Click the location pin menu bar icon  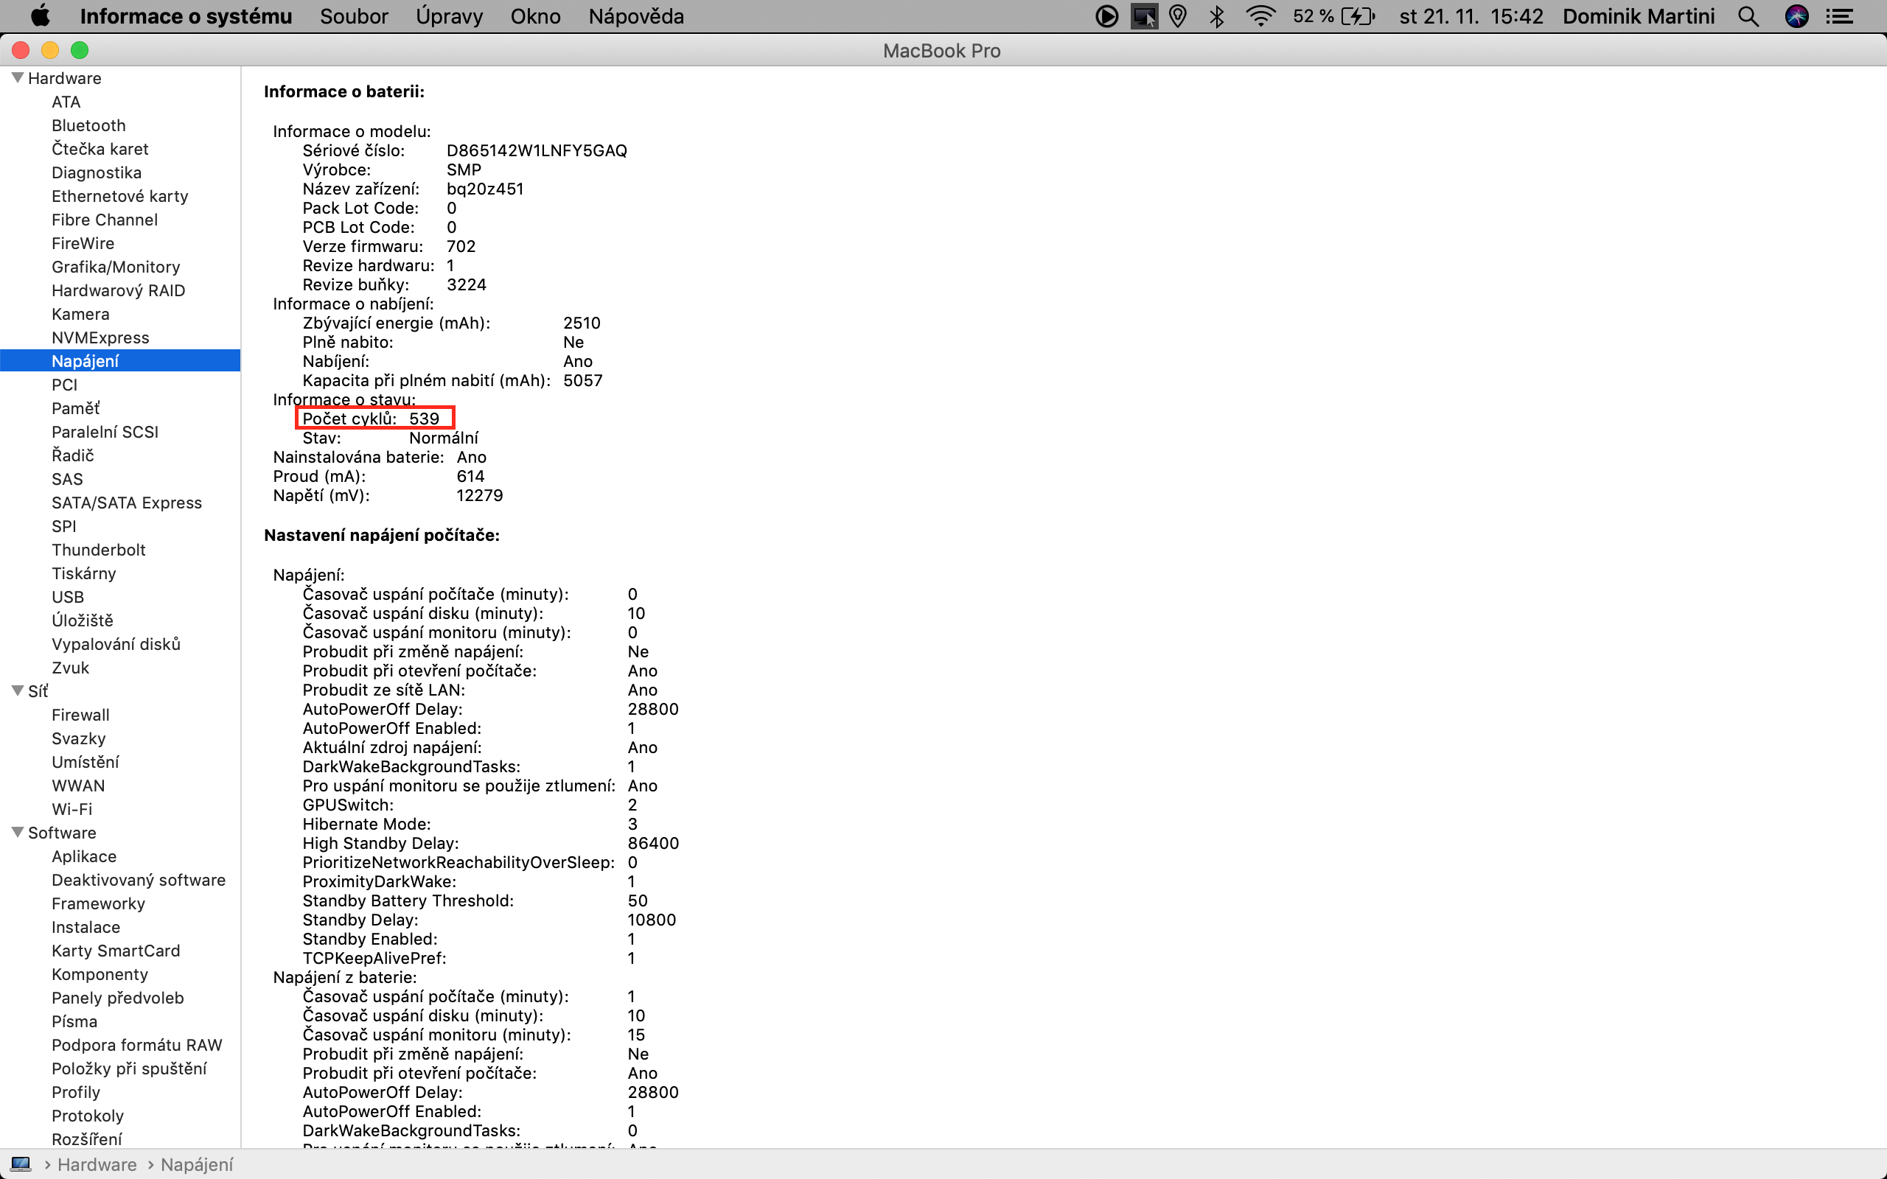(1178, 16)
